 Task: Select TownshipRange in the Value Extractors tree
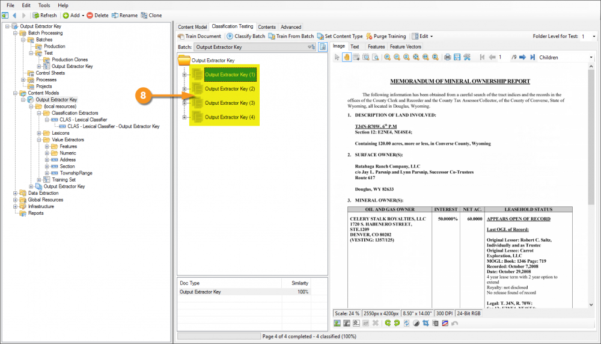click(75, 173)
